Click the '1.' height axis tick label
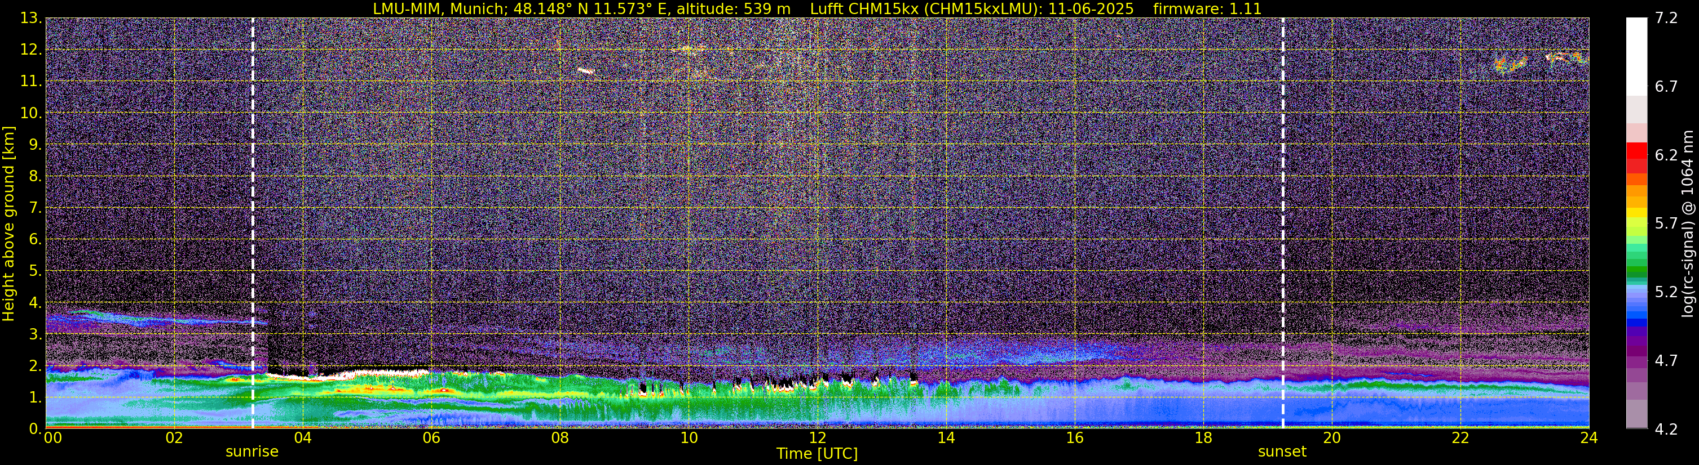The width and height of the screenshot is (1699, 465). [x=36, y=397]
